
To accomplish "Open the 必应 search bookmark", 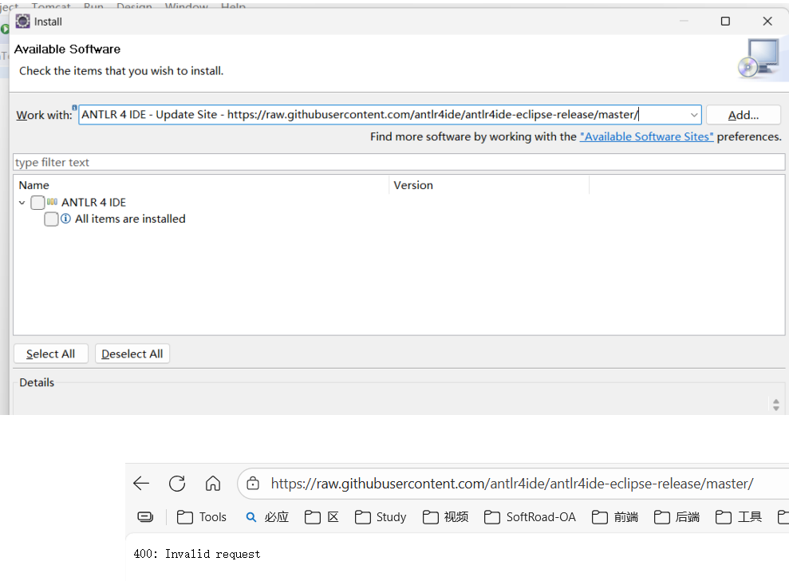I will click(x=267, y=517).
